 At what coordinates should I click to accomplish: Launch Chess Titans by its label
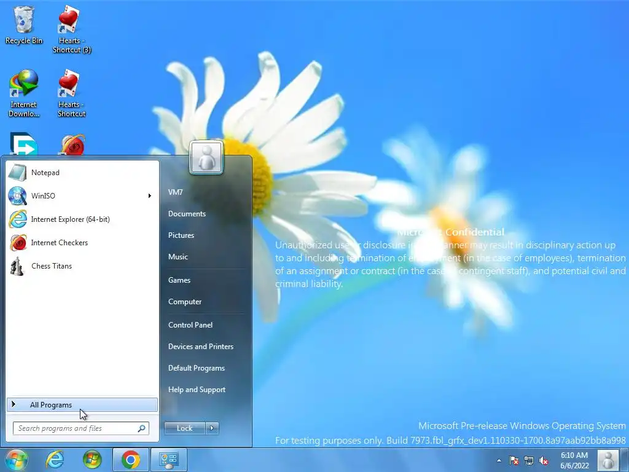[52, 266]
